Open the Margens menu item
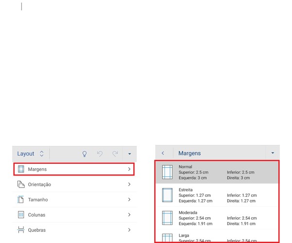This screenshot has width=292, height=243. click(74, 169)
